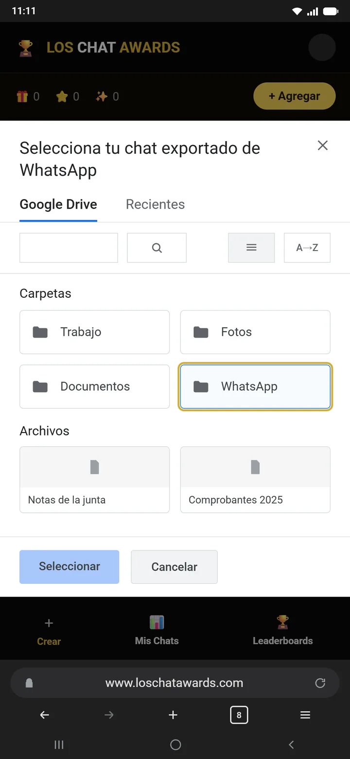Go back with browser back arrow
The width and height of the screenshot is (350, 759).
(45, 715)
